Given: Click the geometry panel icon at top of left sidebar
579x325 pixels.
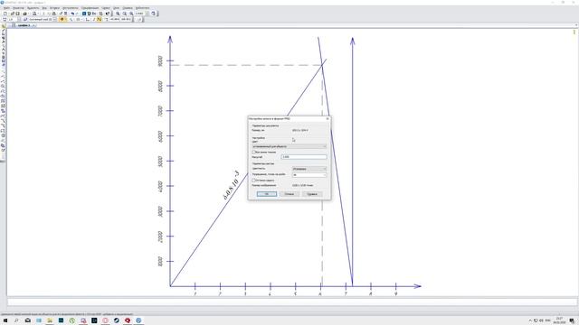Looking at the screenshot, I should tap(4, 26).
